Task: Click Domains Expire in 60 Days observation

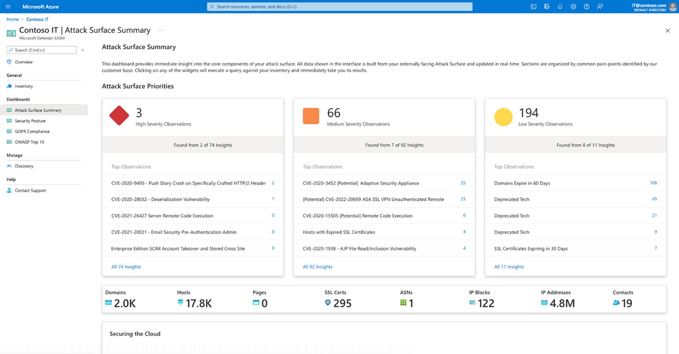Action: pos(521,183)
